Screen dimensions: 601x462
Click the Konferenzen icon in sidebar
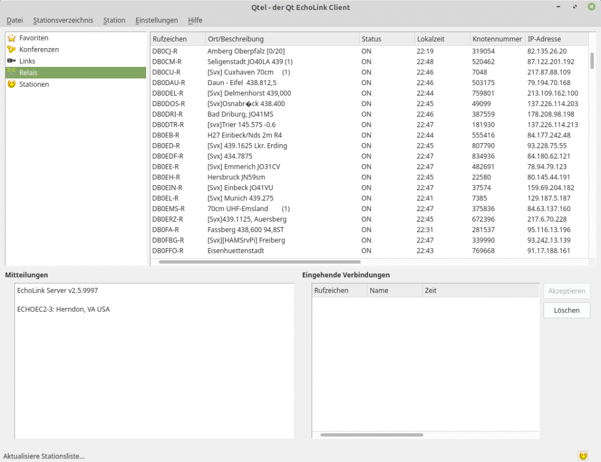(12, 49)
